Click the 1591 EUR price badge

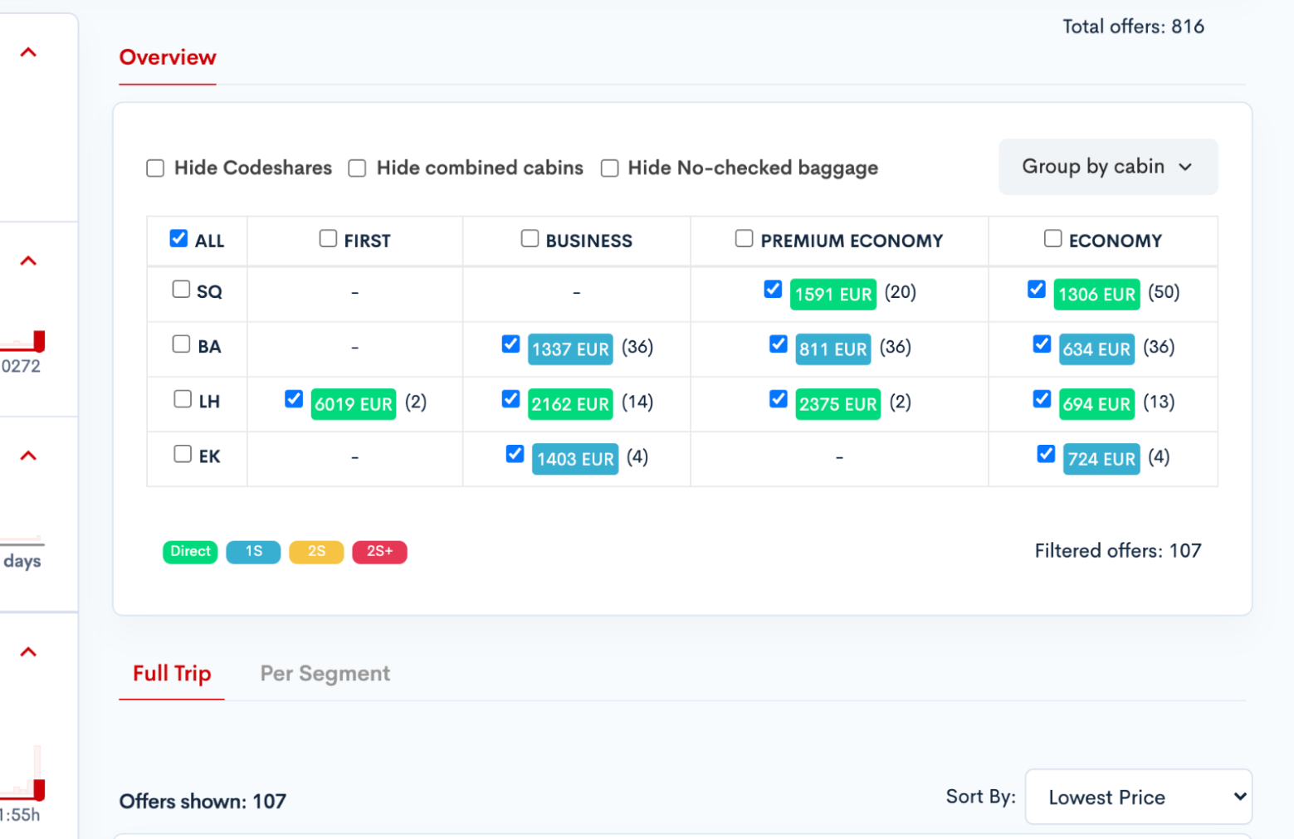point(833,294)
